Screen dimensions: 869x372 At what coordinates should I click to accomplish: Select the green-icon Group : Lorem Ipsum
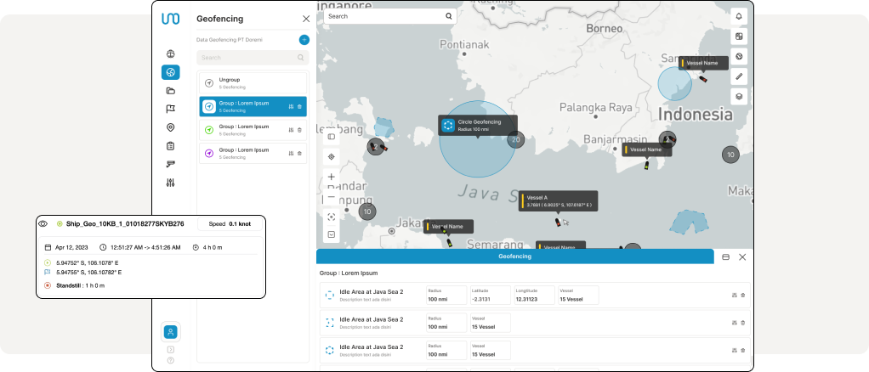(253, 130)
